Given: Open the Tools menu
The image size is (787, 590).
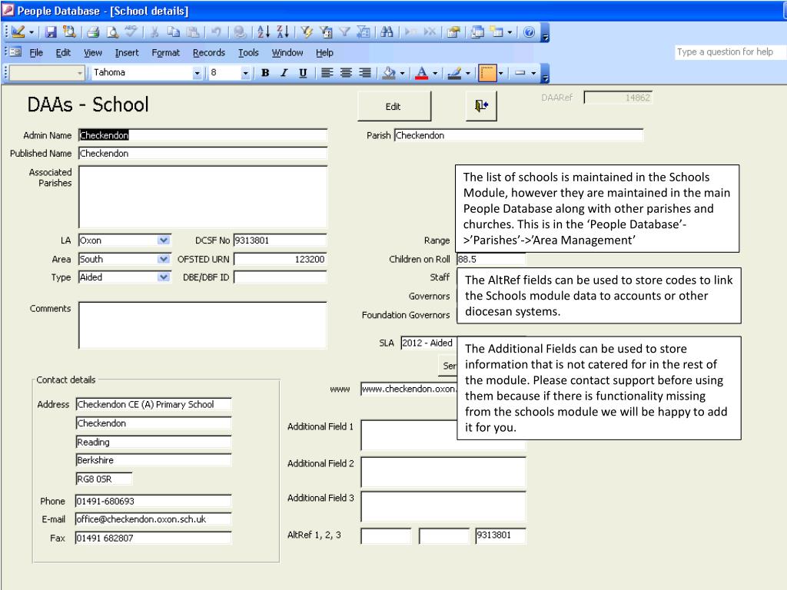Looking at the screenshot, I should click(248, 53).
